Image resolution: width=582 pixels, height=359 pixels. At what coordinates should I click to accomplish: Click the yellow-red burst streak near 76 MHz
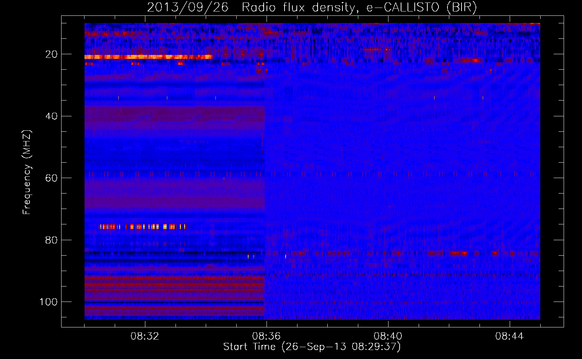click(x=143, y=227)
